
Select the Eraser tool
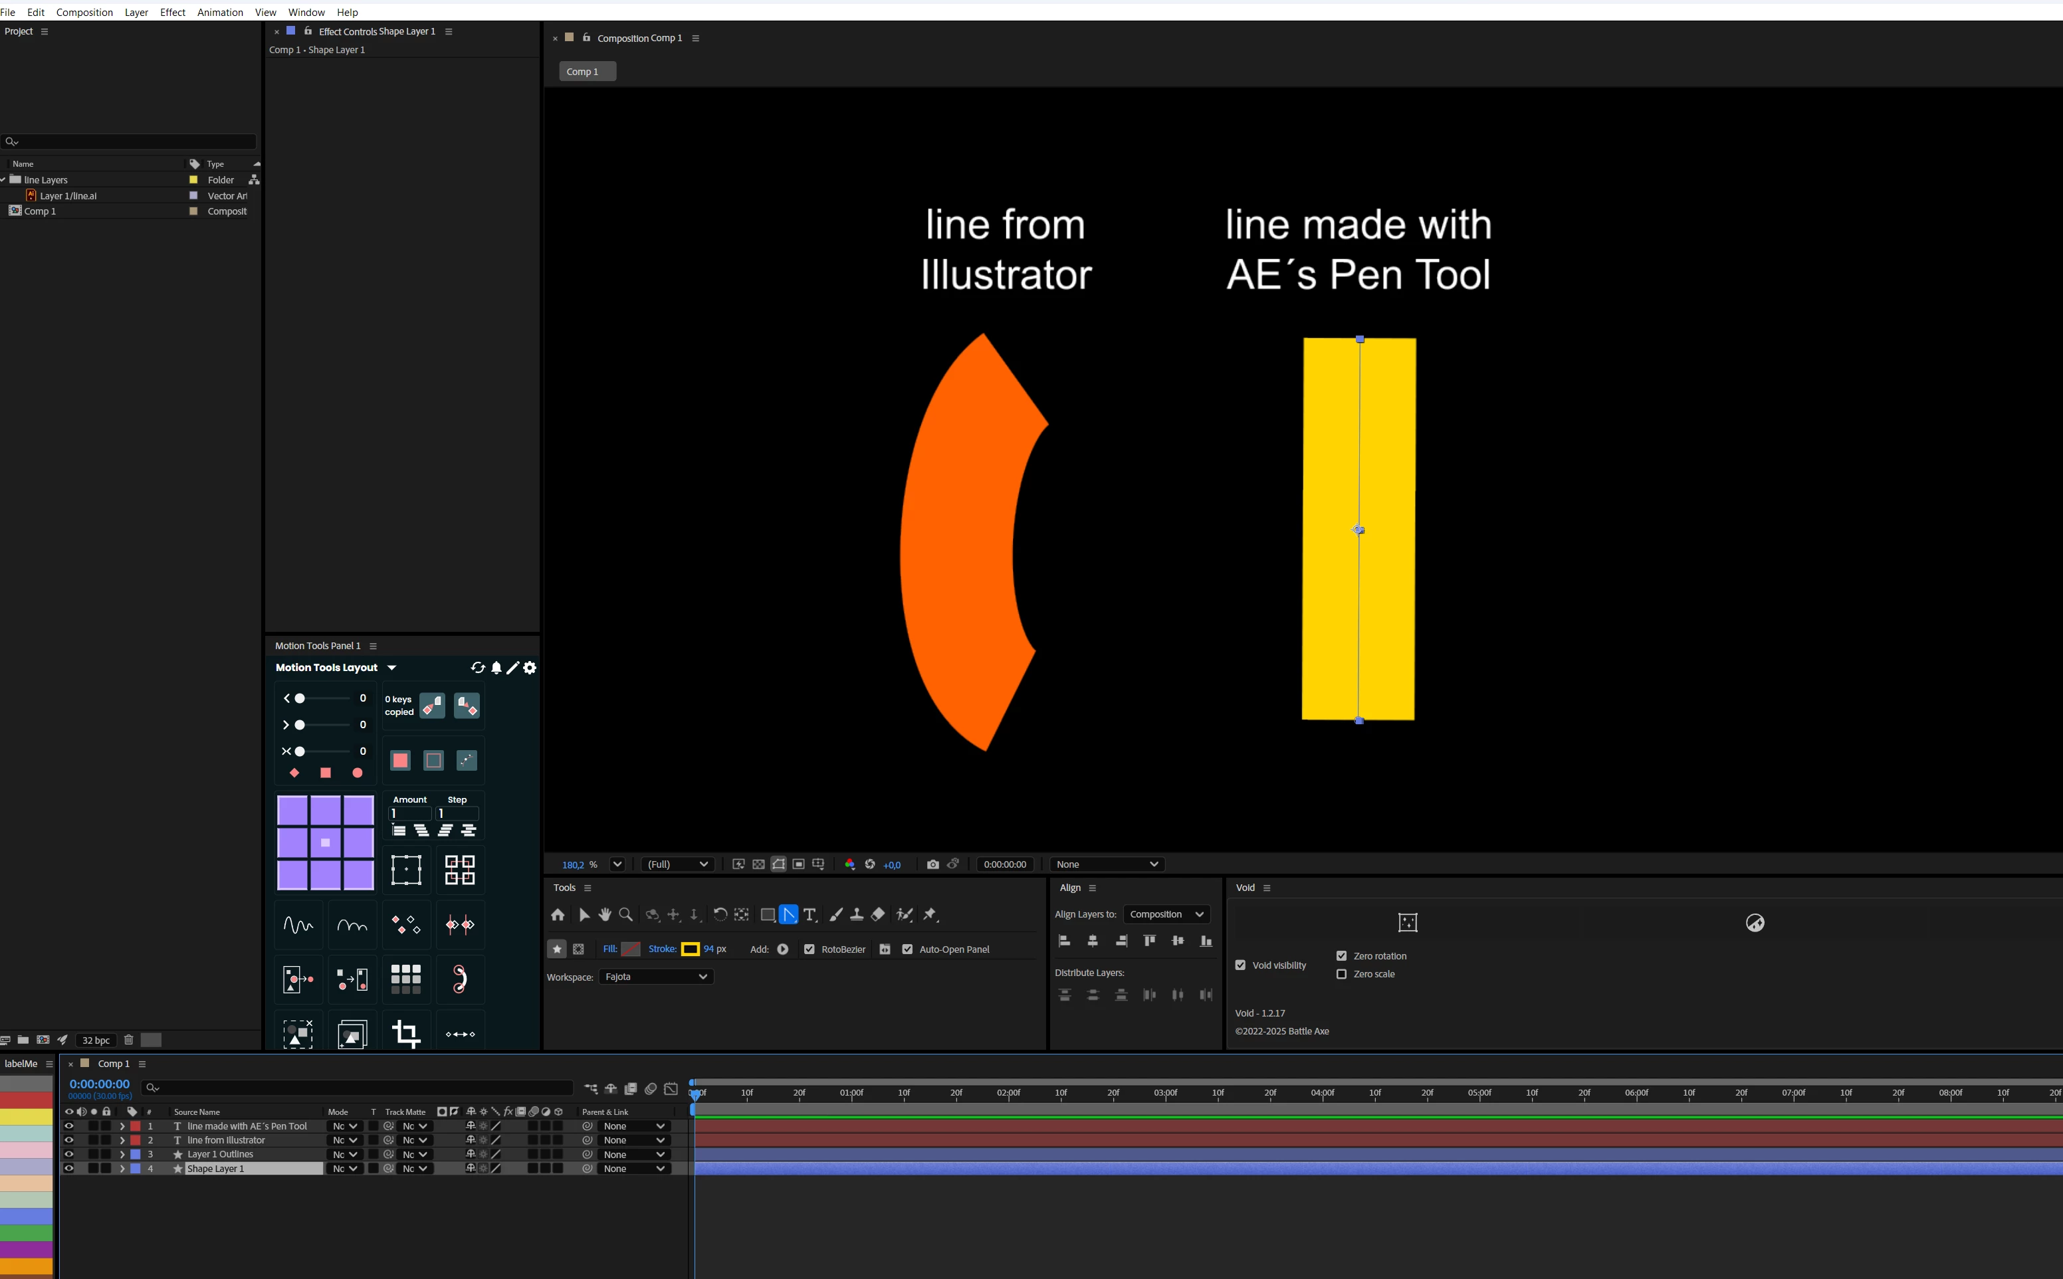(x=879, y=914)
